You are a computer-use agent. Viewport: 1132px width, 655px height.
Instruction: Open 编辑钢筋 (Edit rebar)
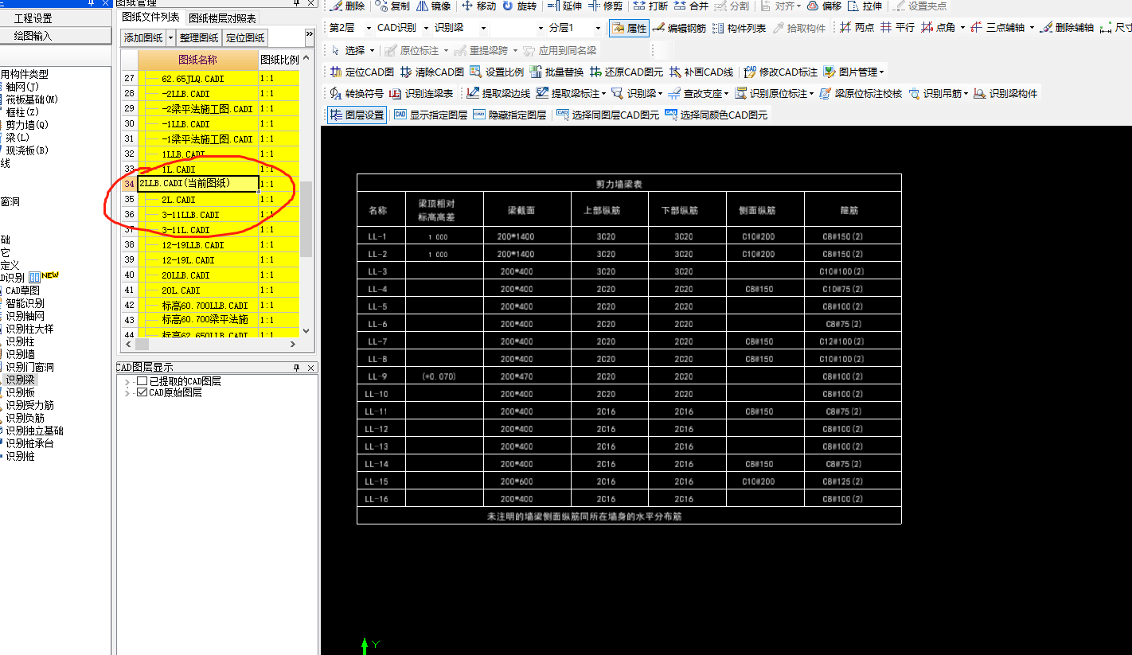tap(678, 28)
